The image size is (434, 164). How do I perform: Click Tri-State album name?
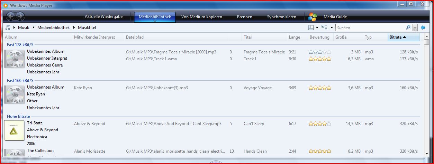35,123
